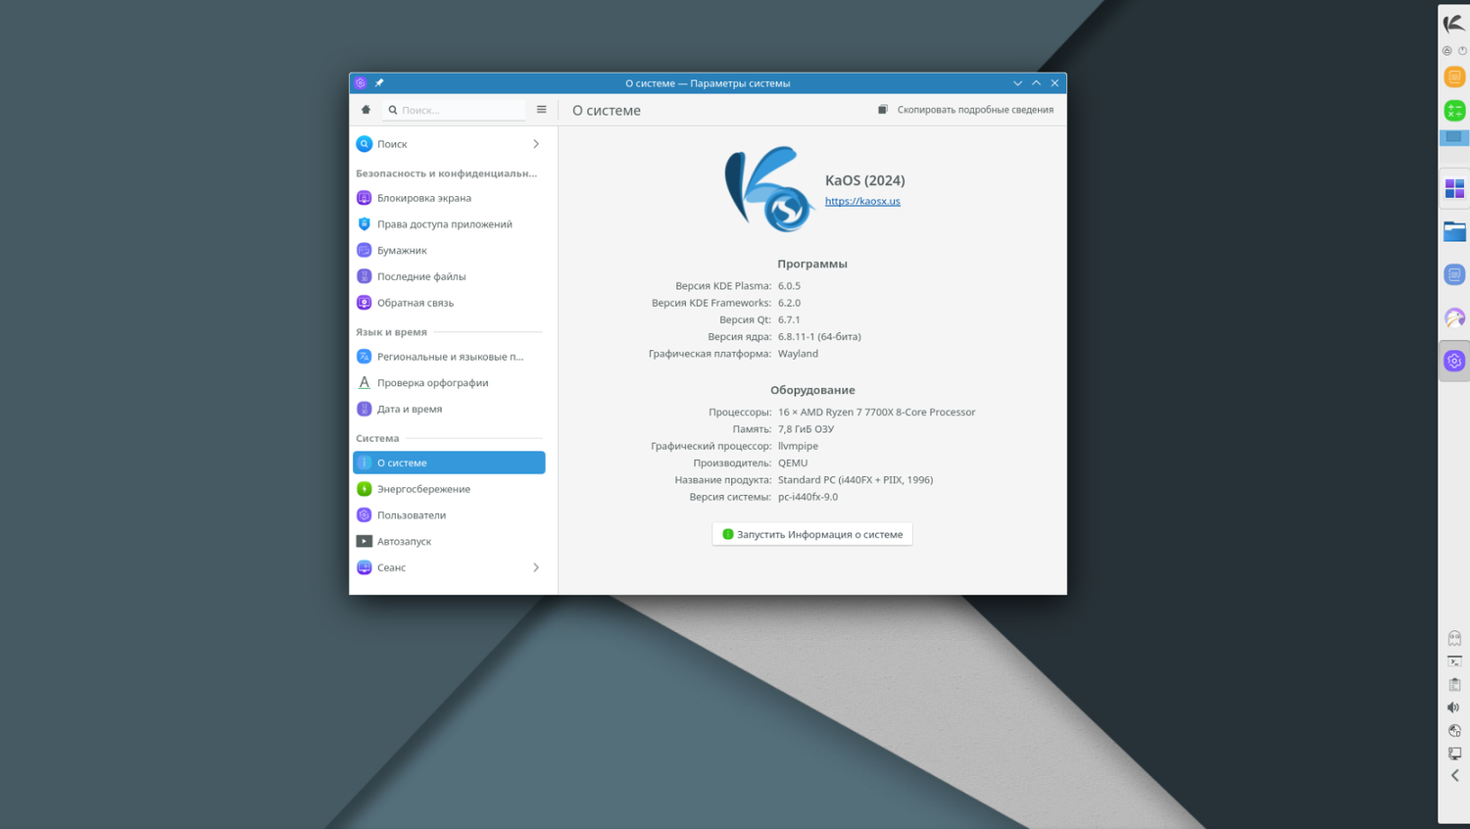This screenshot has width=1470, height=829.
Task: Click the KDE Frameworks version value 6.2.0
Action: point(789,303)
